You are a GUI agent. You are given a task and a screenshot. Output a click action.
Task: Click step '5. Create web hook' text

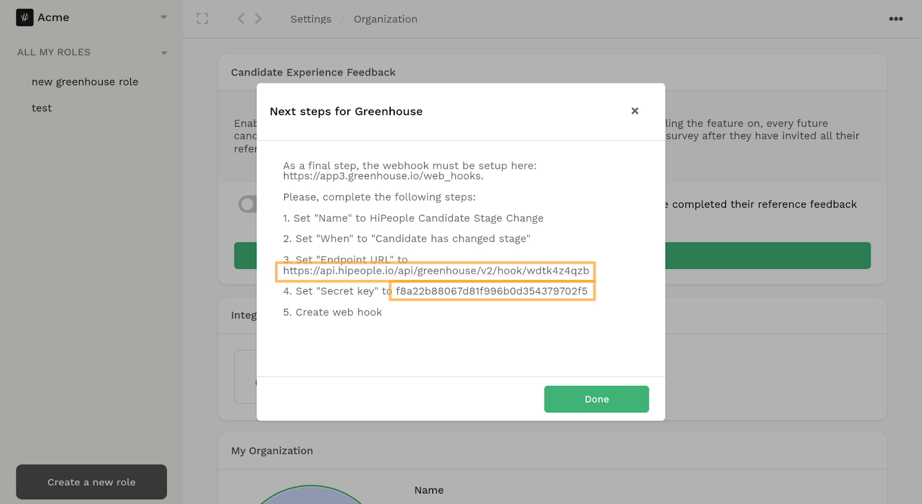coord(332,312)
